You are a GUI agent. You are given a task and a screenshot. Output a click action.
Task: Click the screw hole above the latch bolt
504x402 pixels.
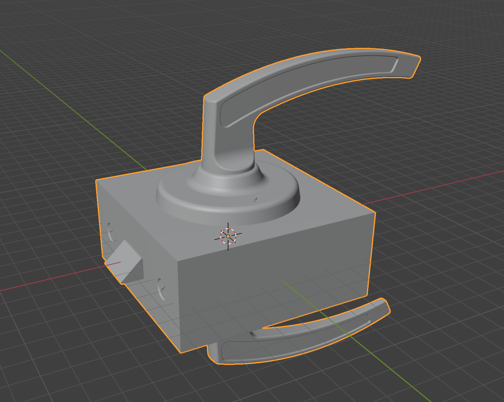(110, 232)
